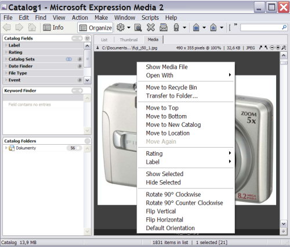
Task: Click Catalog Fields minus-plus pill control
Action: coord(77,38)
